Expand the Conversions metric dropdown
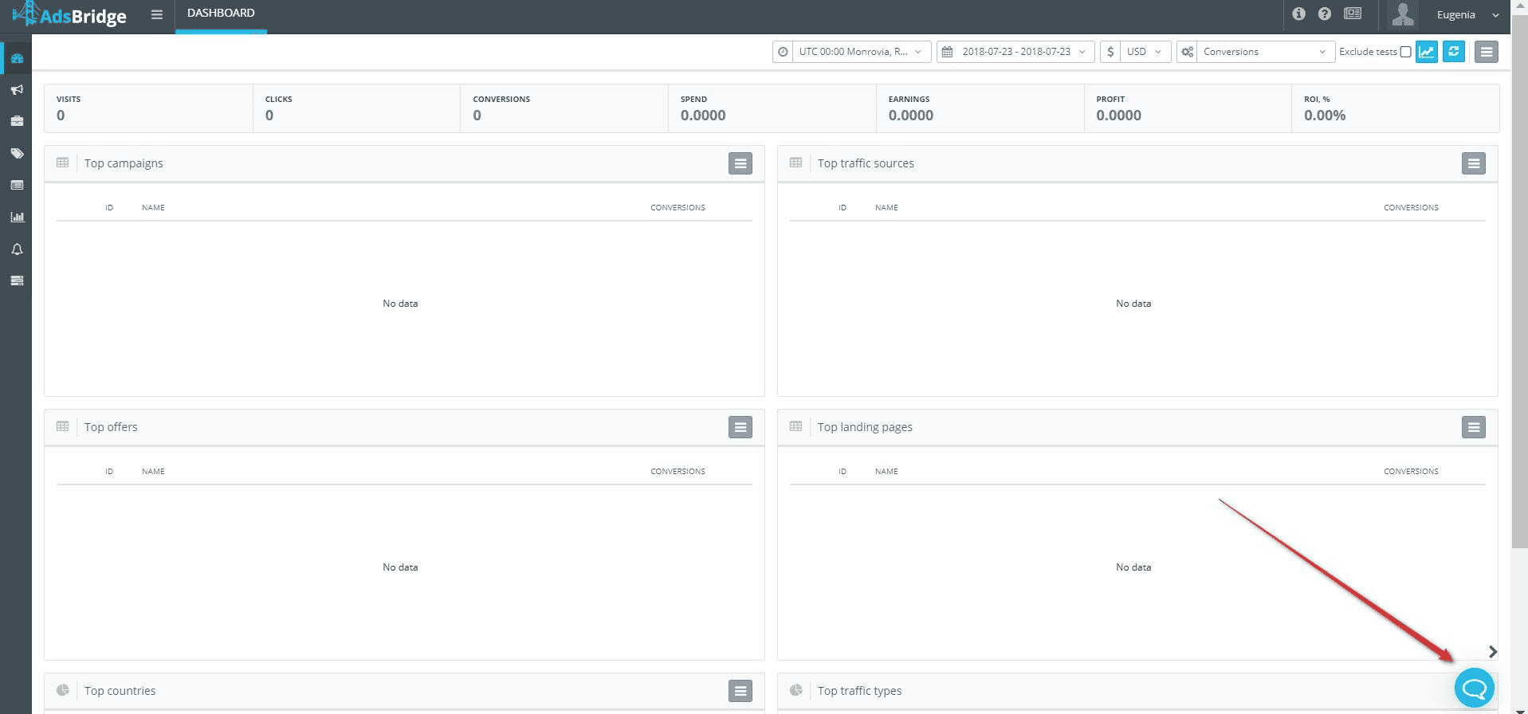The image size is (1528, 714). click(x=1256, y=52)
